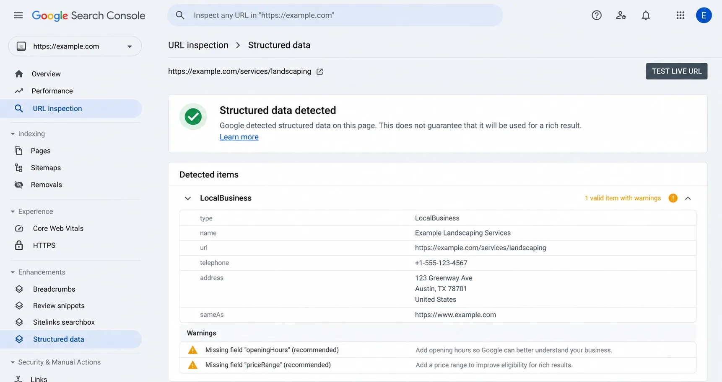Open Google apps grid
This screenshot has height=382, width=722.
tap(680, 15)
